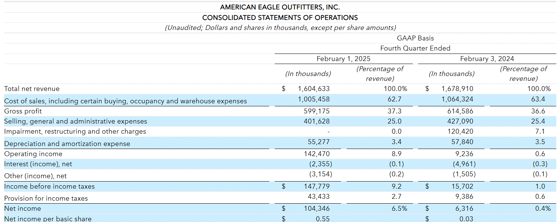Select 'Impairment, restructuring and other charges' label
This screenshot has height=222, width=557.
75,131
